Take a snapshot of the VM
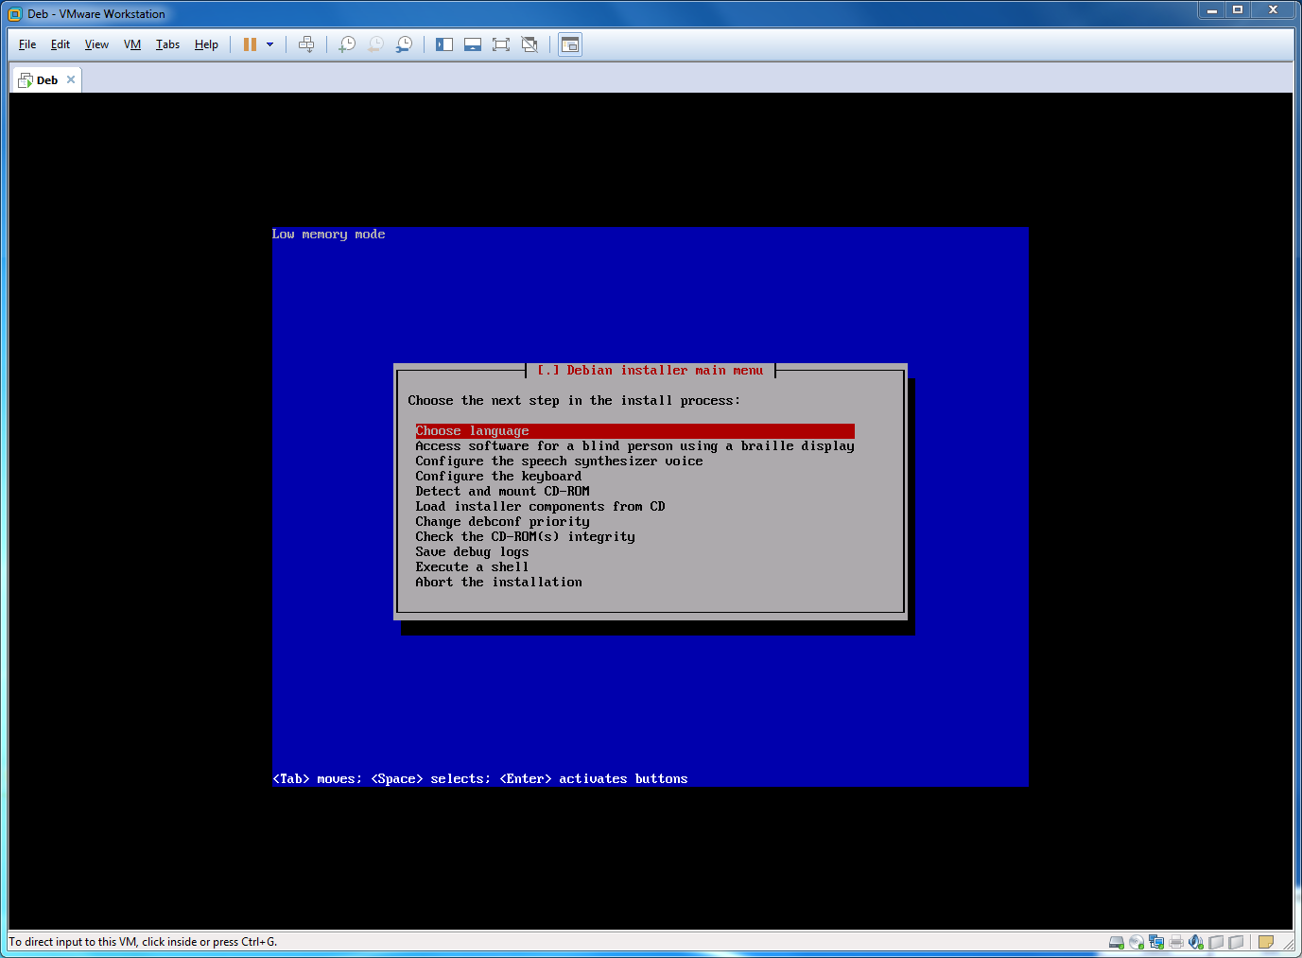This screenshot has width=1302, height=958. (x=347, y=44)
